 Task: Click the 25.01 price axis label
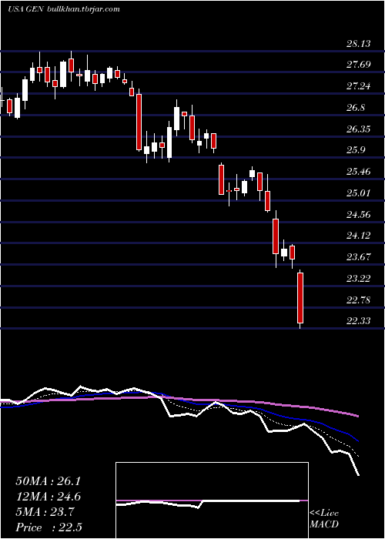tap(359, 192)
